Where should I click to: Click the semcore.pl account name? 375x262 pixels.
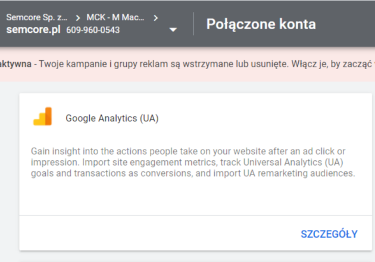tap(33, 29)
